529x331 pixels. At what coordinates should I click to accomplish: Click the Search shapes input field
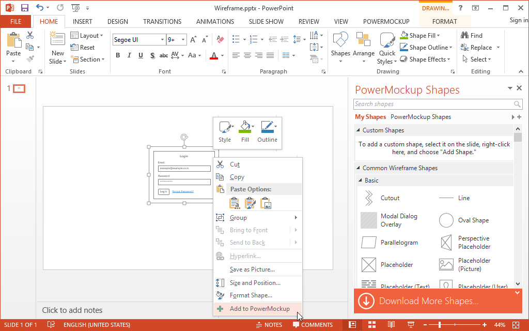(434, 104)
